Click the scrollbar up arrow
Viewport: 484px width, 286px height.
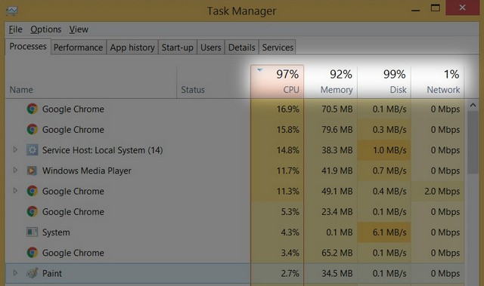coord(473,106)
